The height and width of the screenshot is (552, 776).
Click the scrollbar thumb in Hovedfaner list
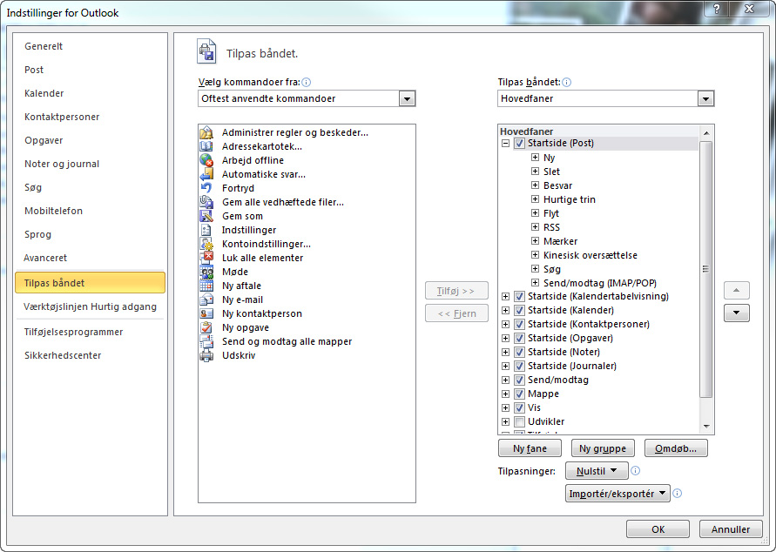click(x=706, y=268)
